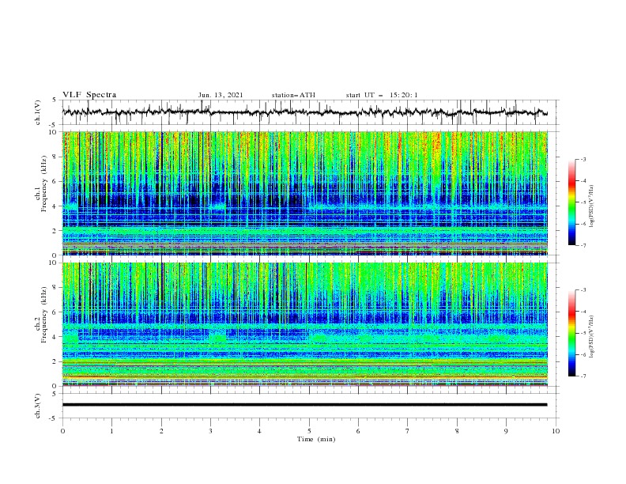
Task: Click the "-7" tick on ch.2 colorbar
Action: (x=583, y=376)
